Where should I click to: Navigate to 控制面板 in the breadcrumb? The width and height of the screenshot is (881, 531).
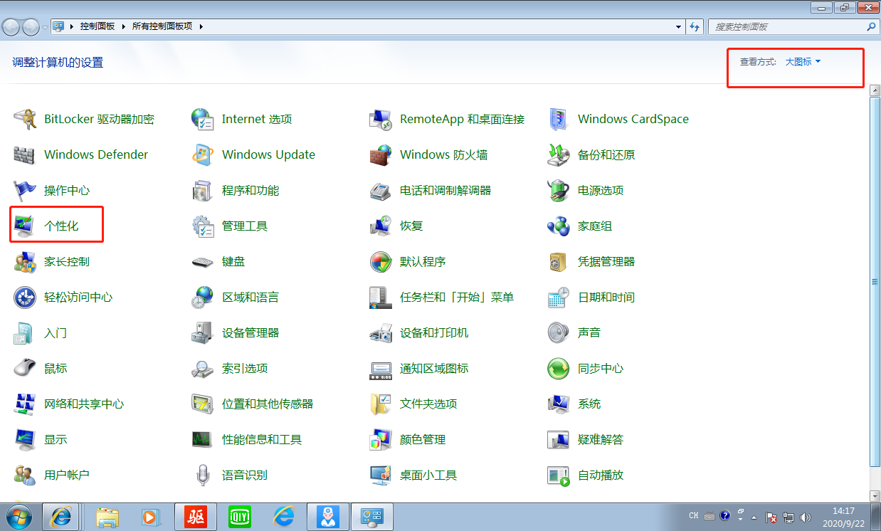98,26
